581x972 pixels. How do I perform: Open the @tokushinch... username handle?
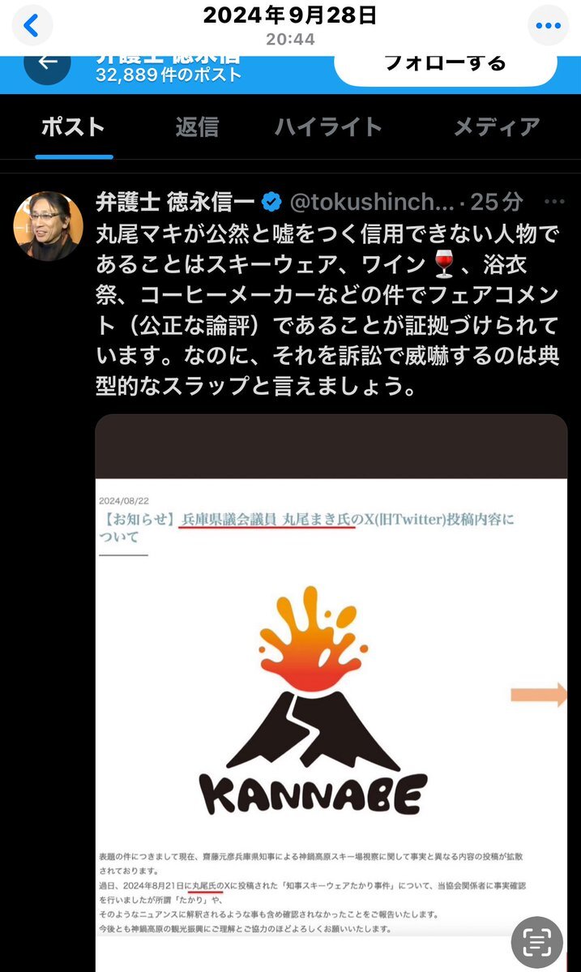(x=372, y=202)
